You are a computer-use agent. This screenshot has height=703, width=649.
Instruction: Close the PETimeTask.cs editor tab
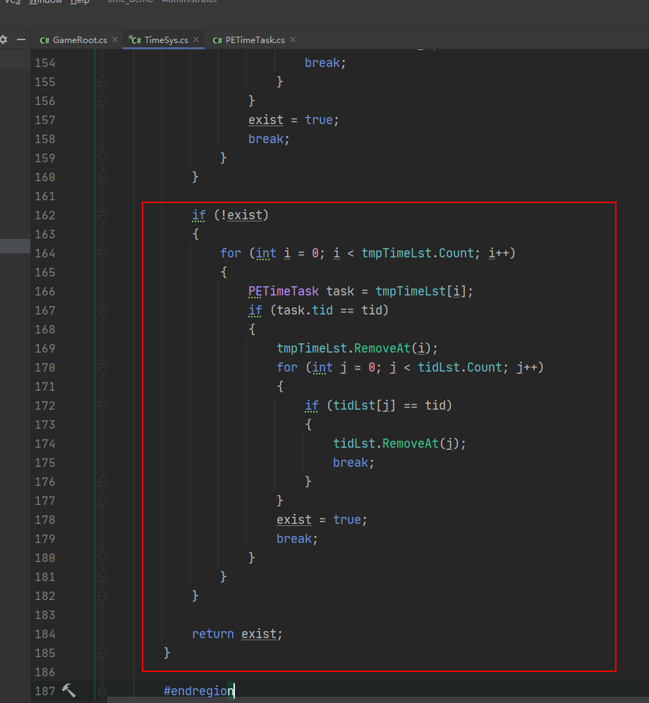(293, 40)
